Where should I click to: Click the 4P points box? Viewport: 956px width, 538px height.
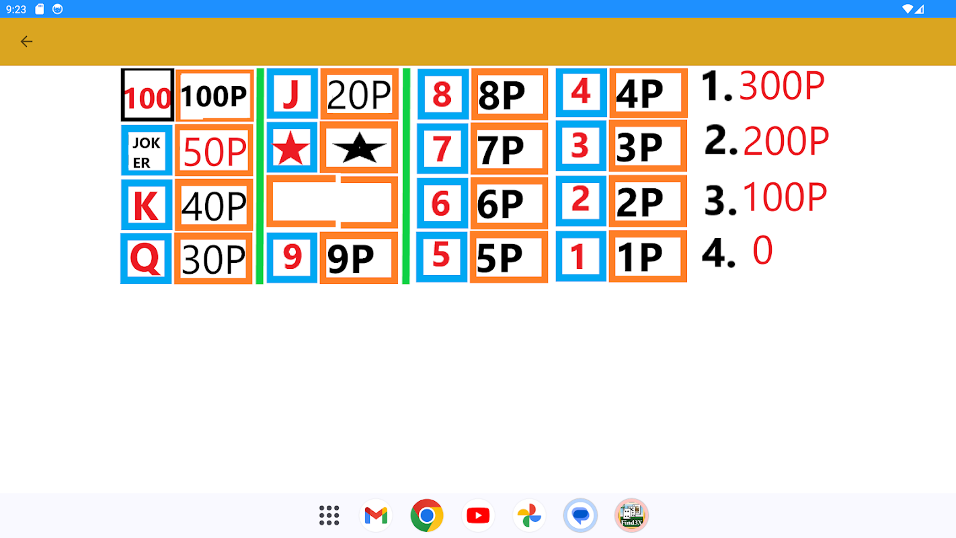click(x=648, y=93)
